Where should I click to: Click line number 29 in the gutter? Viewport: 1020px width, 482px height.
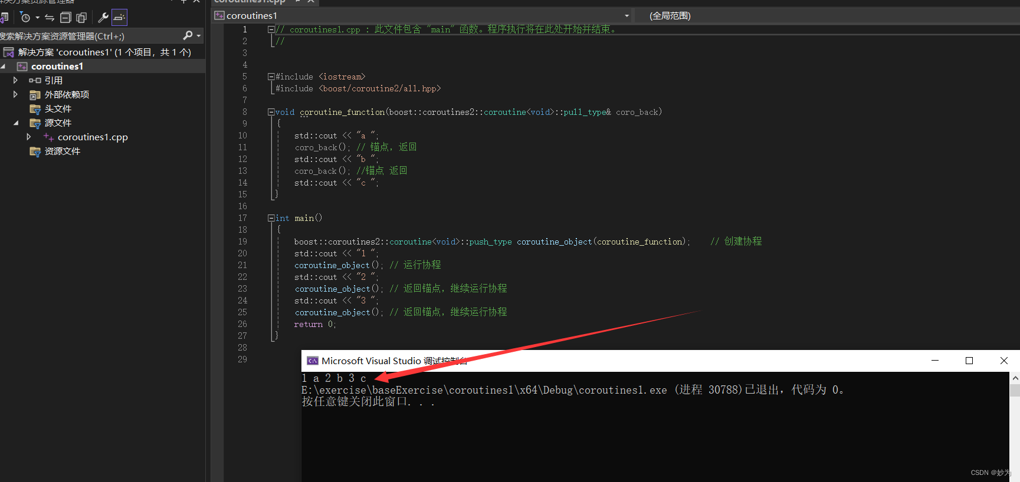(x=242, y=359)
